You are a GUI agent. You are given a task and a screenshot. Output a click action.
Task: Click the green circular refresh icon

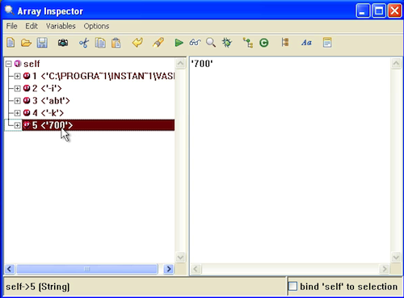264,43
